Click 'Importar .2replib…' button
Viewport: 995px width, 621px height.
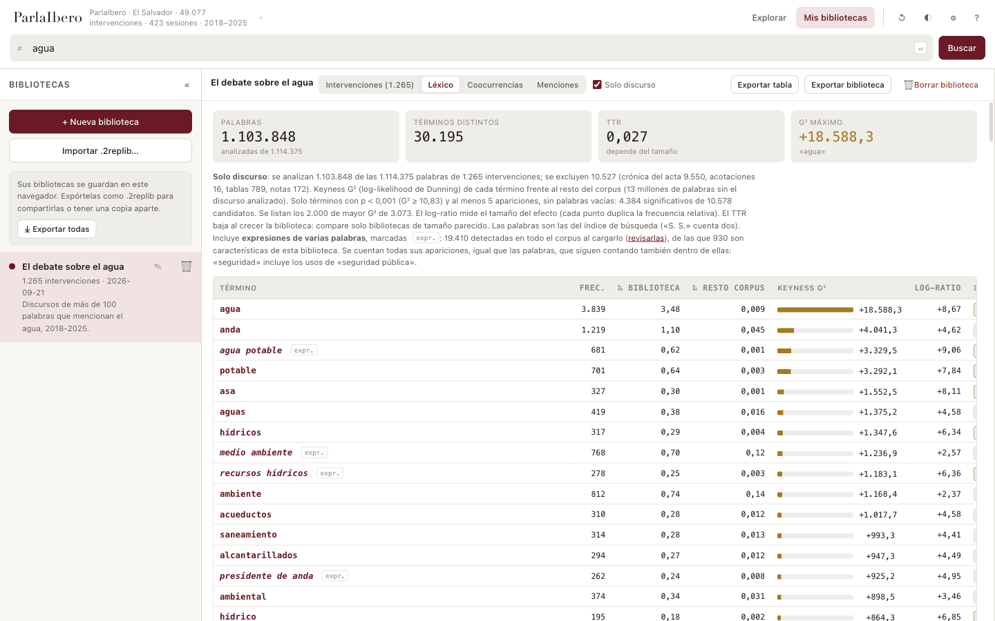[x=100, y=150]
